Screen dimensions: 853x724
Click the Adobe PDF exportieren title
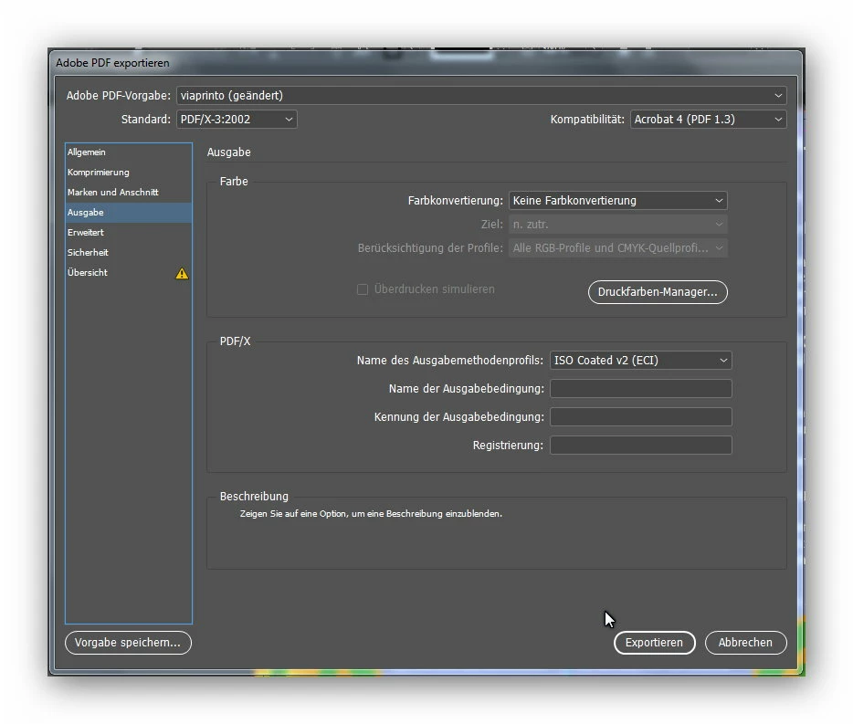(x=112, y=63)
